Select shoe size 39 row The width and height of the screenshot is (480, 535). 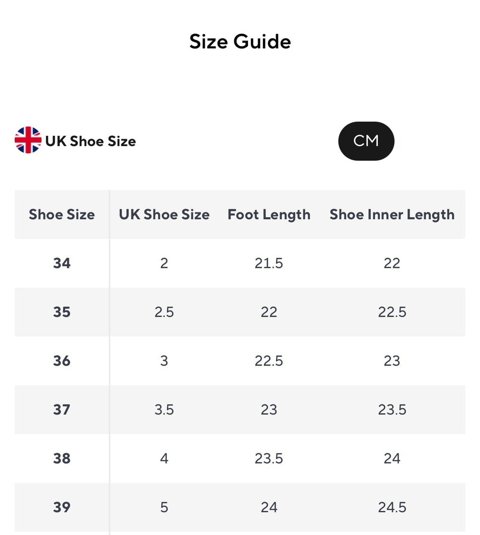tap(61, 507)
